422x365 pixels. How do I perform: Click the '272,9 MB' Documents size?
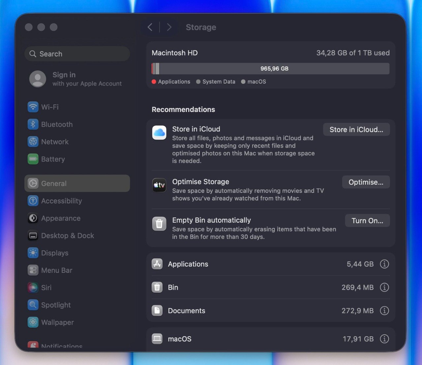tap(358, 310)
